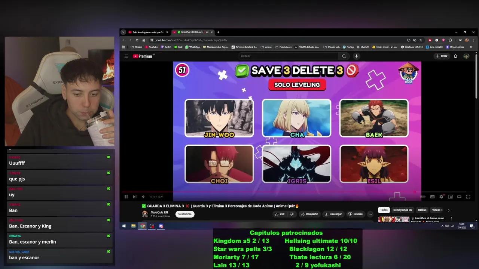The image size is (479, 269).
Task: Open the browser extensions puzzle icon
Action: (x=450, y=40)
